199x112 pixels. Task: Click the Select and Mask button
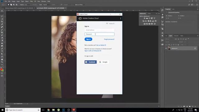pyautogui.click(x=79, y=5)
